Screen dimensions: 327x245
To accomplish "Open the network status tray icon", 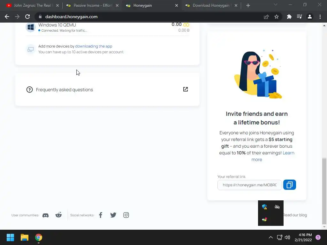I will 279,237.
